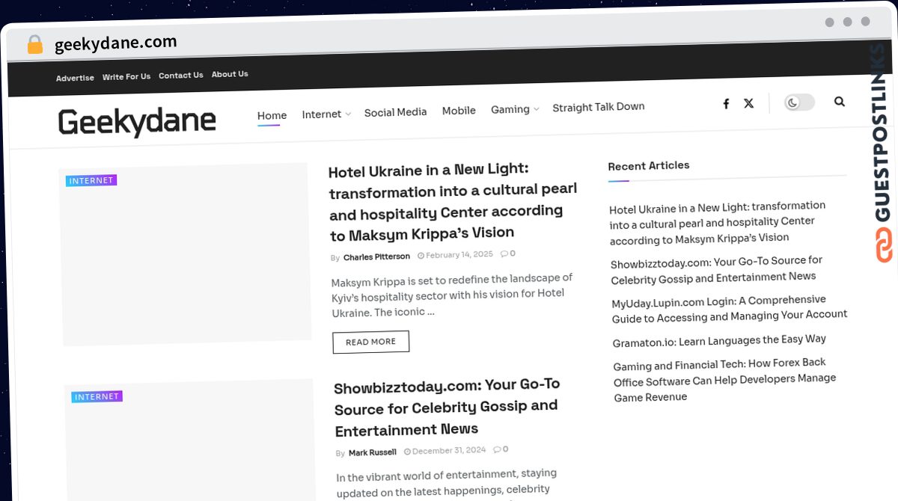Open the Gaming menu item
Image resolution: width=898 pixels, height=501 pixels.
click(x=510, y=109)
